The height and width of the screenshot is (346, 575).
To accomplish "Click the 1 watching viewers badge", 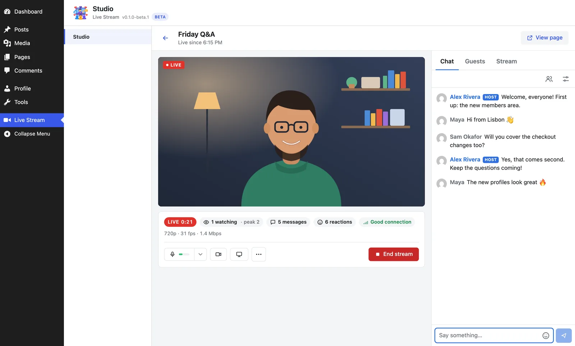I will [x=231, y=222].
